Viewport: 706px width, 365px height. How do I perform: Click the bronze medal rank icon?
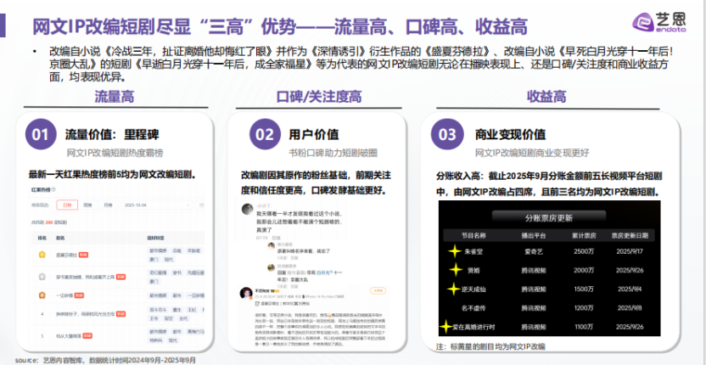(42, 295)
